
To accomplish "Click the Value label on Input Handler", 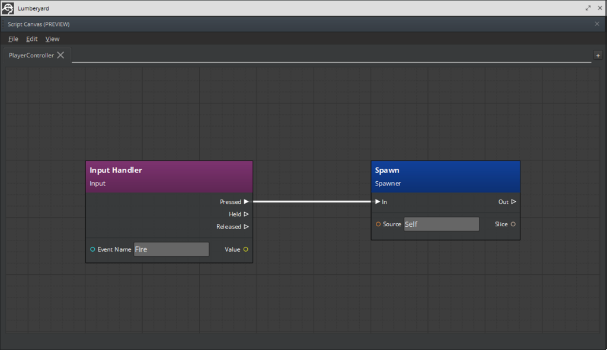I will tap(232, 249).
